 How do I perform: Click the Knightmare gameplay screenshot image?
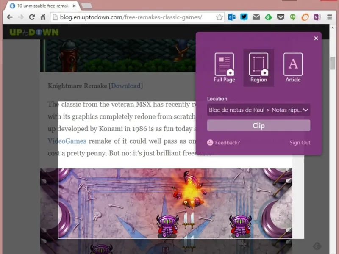[166, 211]
